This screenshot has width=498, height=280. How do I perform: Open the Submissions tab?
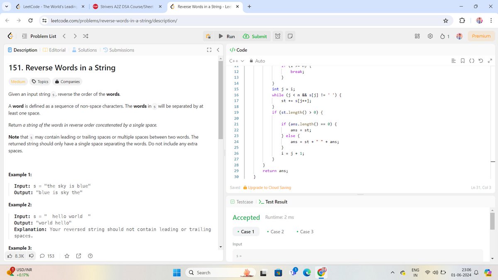pyautogui.click(x=119, y=50)
